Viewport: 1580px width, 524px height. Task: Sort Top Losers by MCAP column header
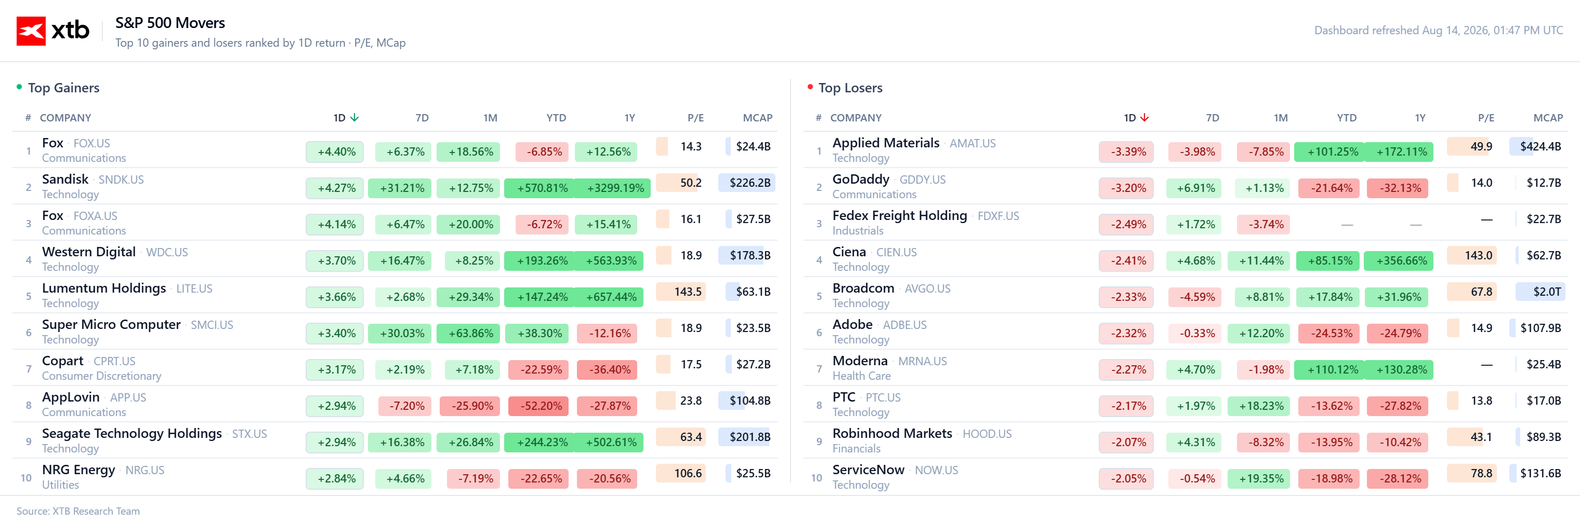pos(1547,118)
